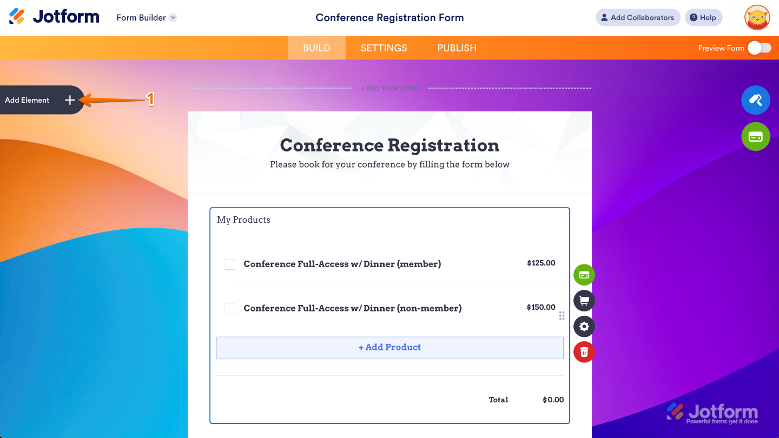Click the green Payment settings icon on right sidebar
This screenshot has width=779, height=438.
[x=756, y=136]
